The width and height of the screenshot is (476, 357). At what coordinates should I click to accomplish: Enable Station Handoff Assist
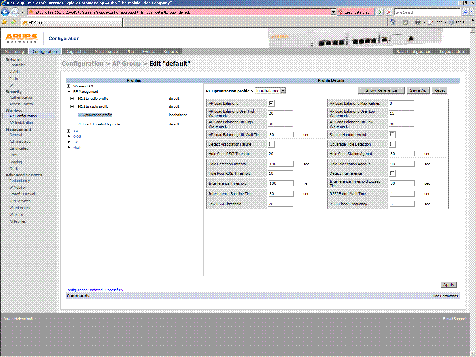tap(392, 134)
